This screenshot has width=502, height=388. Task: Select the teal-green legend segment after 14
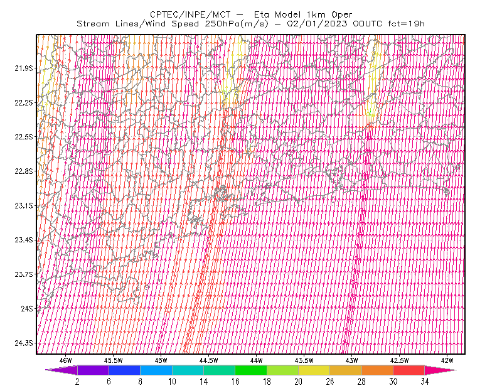(219, 370)
